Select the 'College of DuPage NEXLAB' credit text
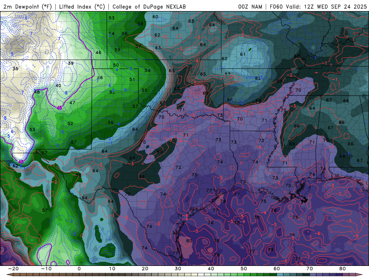The image size is (369, 277). [x=149, y=6]
